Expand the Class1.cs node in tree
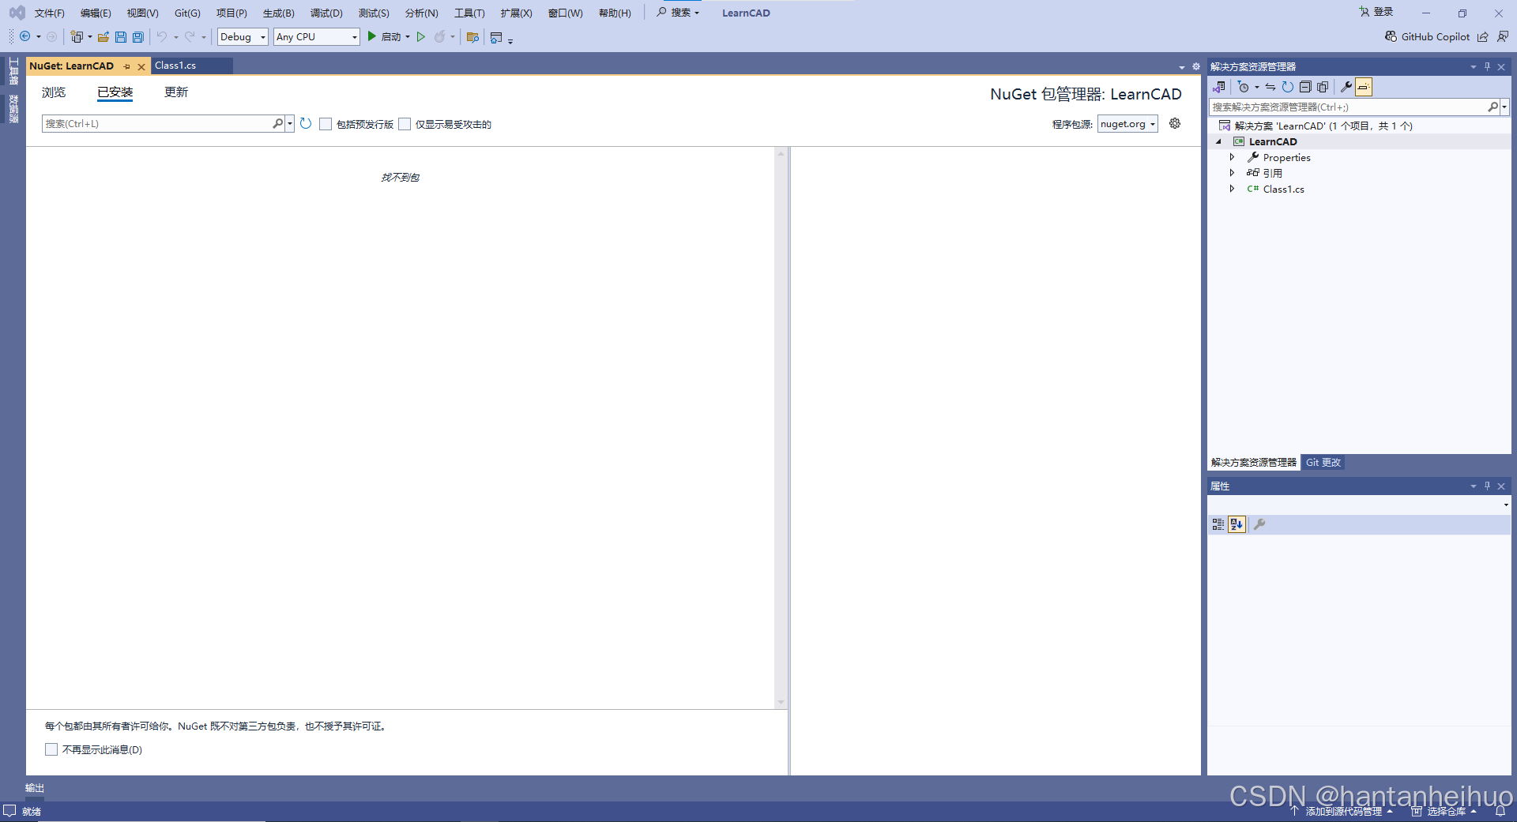The width and height of the screenshot is (1517, 822). pyautogui.click(x=1232, y=189)
